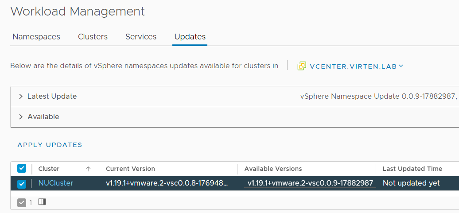459x213 pixels.
Task: Open the column picker icon in footer
Action: [42, 202]
